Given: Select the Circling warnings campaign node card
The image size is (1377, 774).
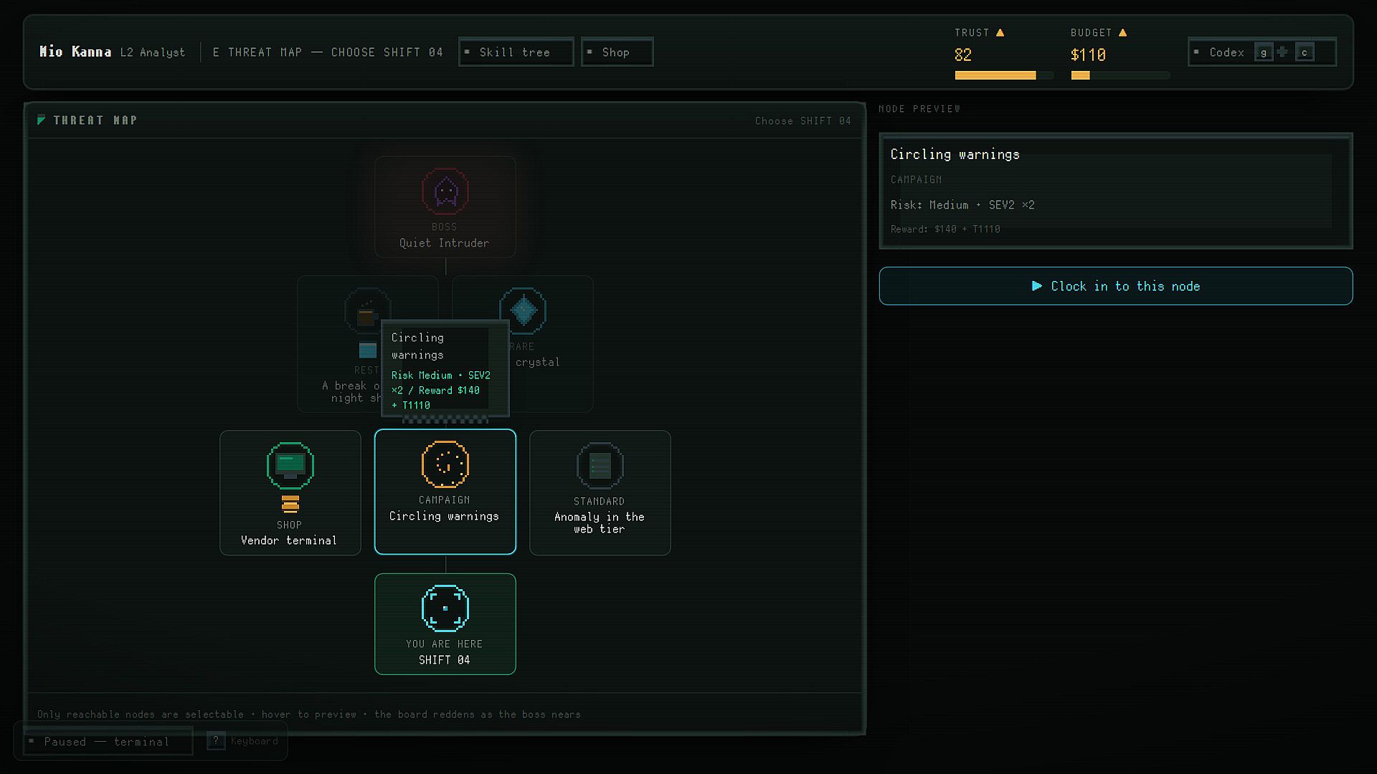Looking at the screenshot, I should click(445, 492).
